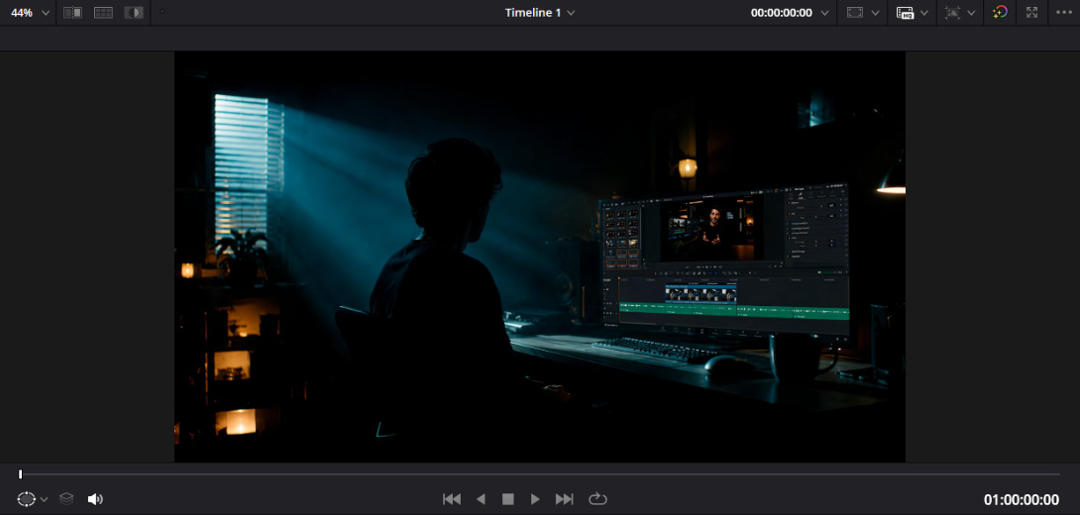The image size is (1080, 515).
Task: Play the timeline forward
Action: click(535, 499)
